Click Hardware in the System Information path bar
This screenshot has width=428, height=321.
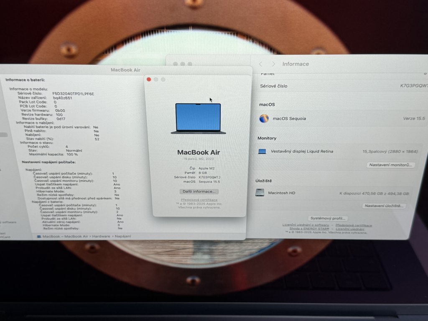[x=101, y=236]
